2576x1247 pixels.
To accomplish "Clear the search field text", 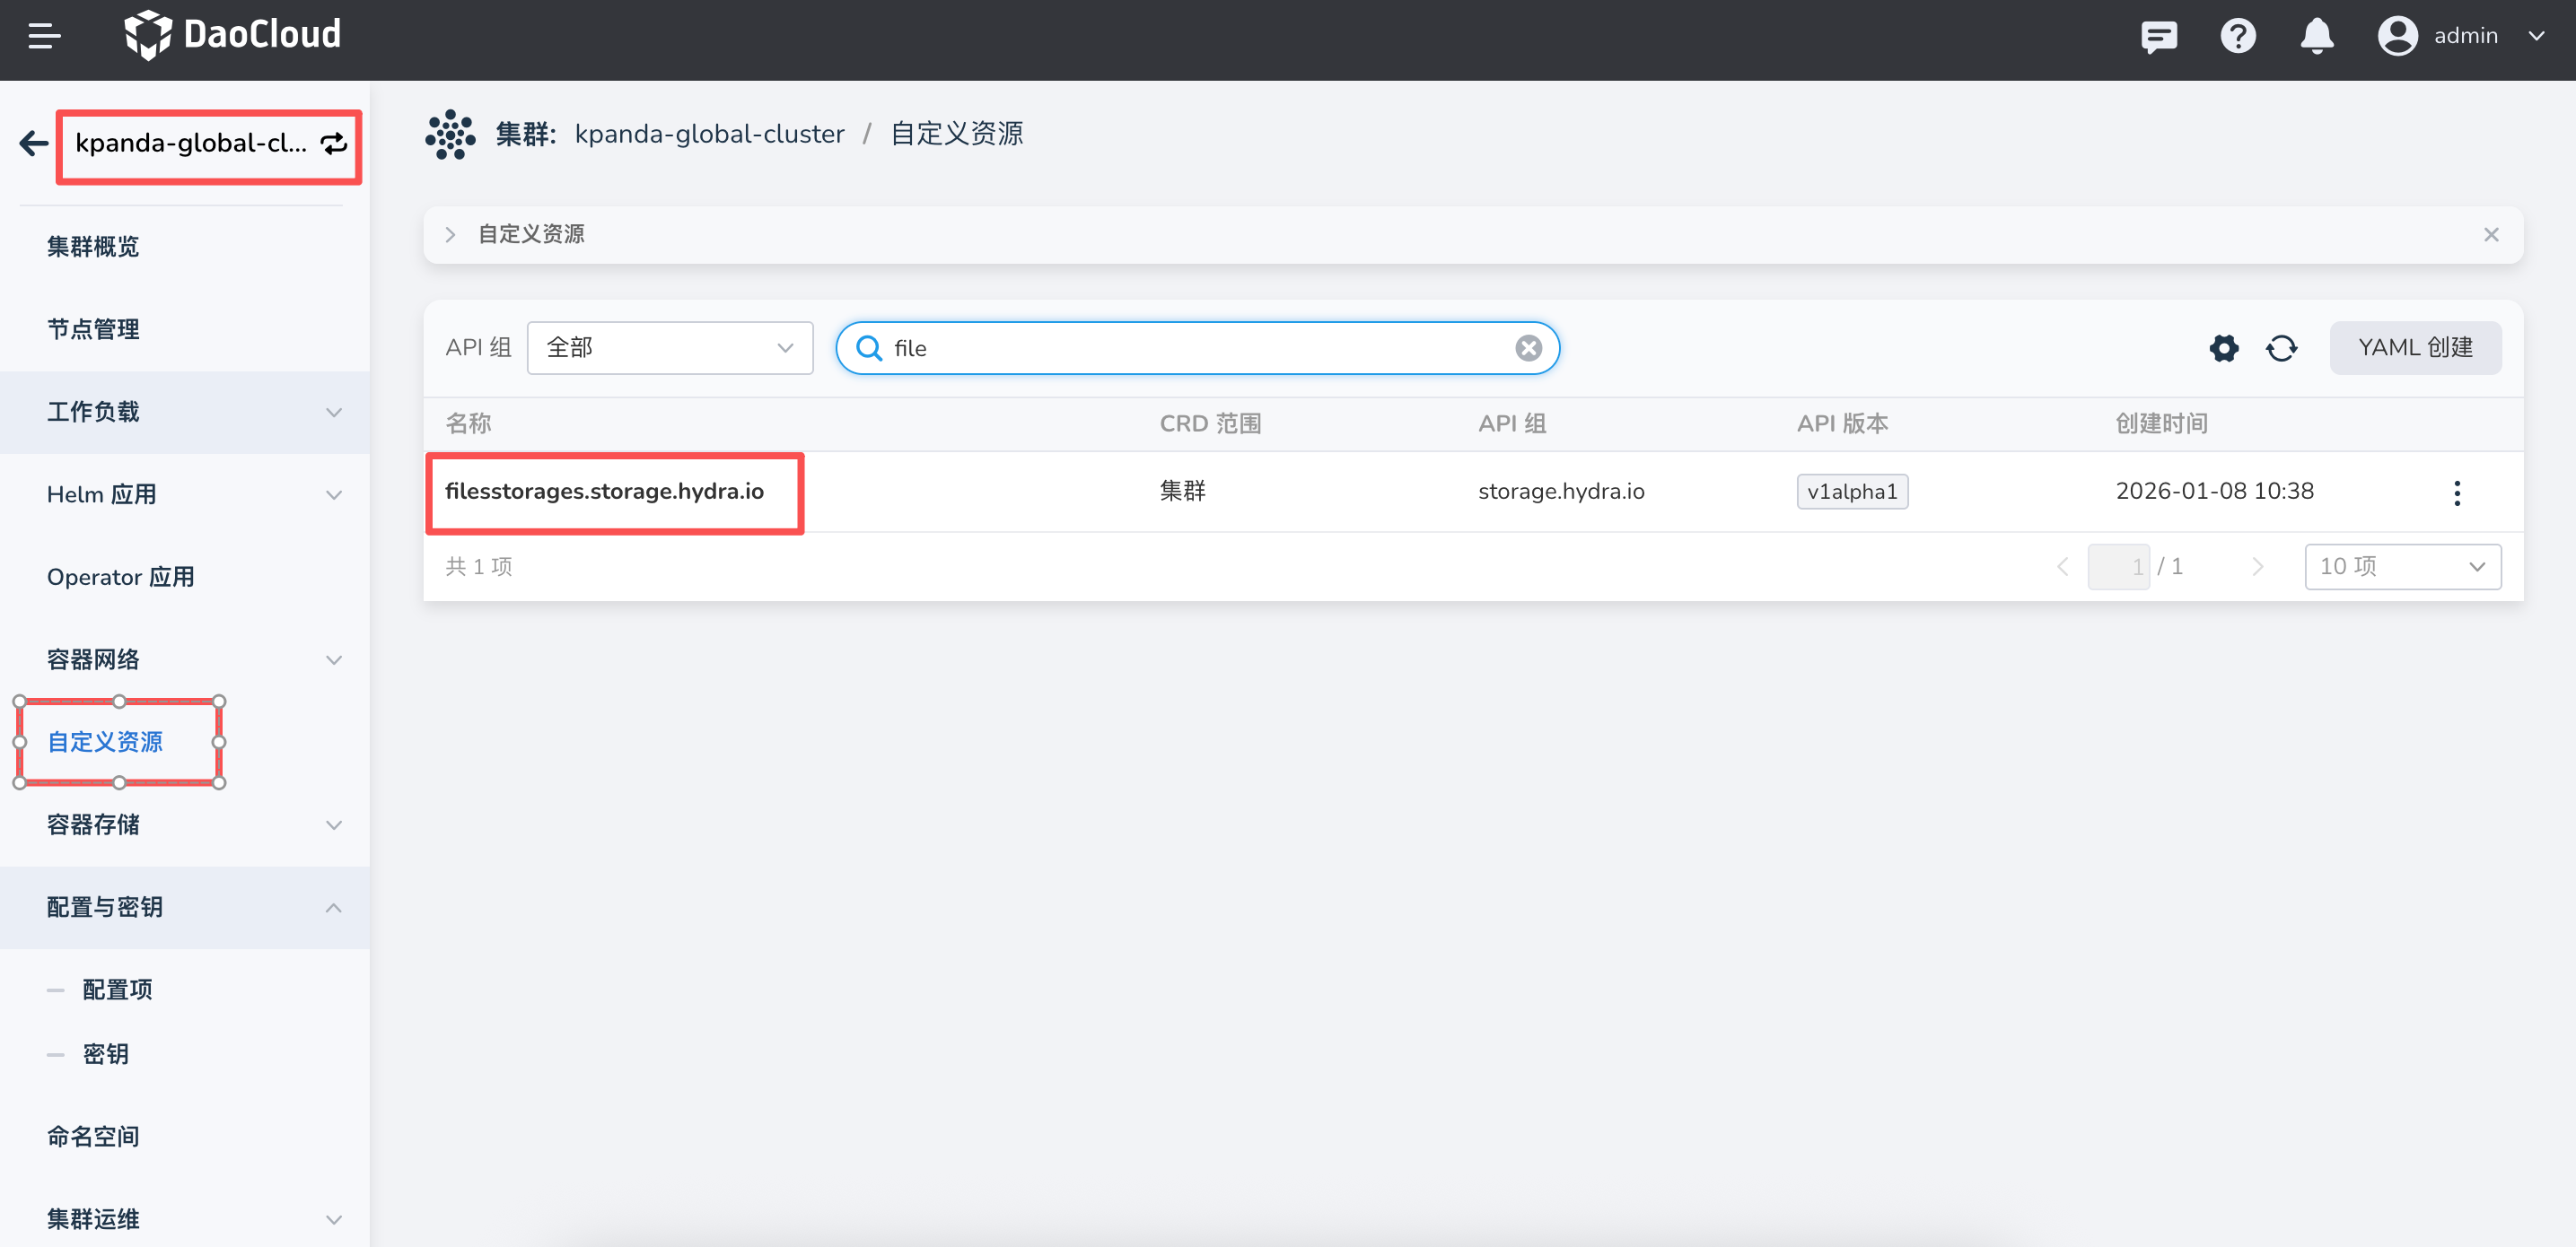I will coord(1527,348).
